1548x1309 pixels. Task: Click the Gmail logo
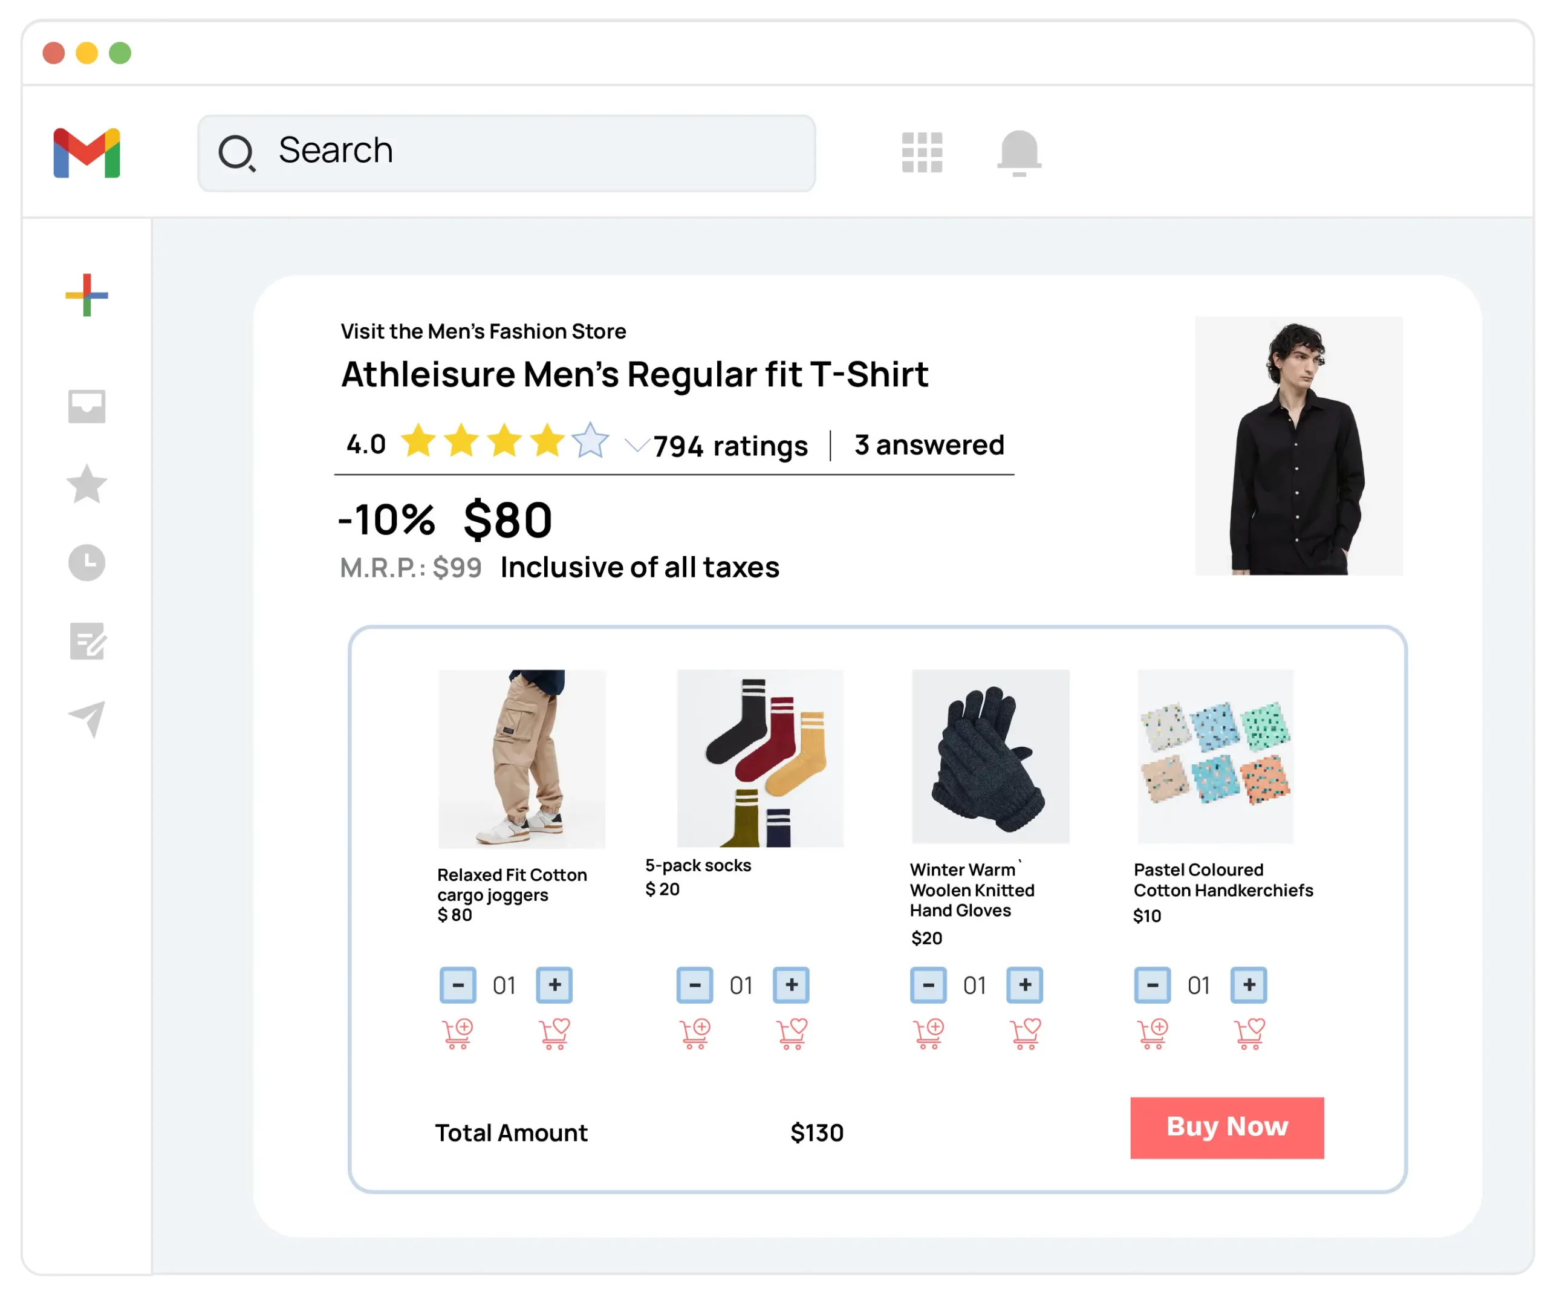[x=87, y=153]
